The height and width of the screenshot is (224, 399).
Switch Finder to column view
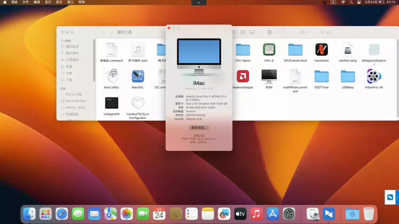coord(243,32)
